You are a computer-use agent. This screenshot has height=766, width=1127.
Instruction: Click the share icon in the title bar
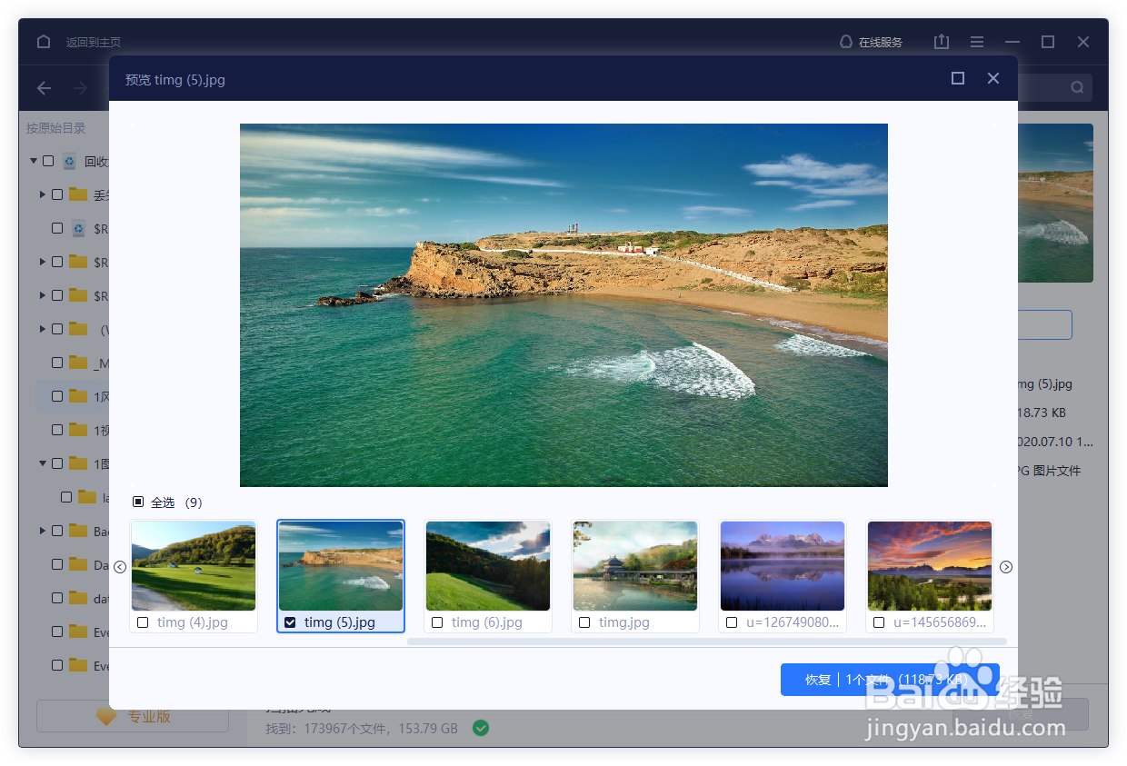point(942,42)
